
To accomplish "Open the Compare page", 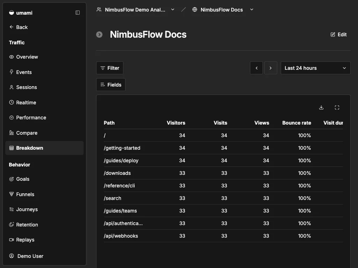I will pos(44,133).
